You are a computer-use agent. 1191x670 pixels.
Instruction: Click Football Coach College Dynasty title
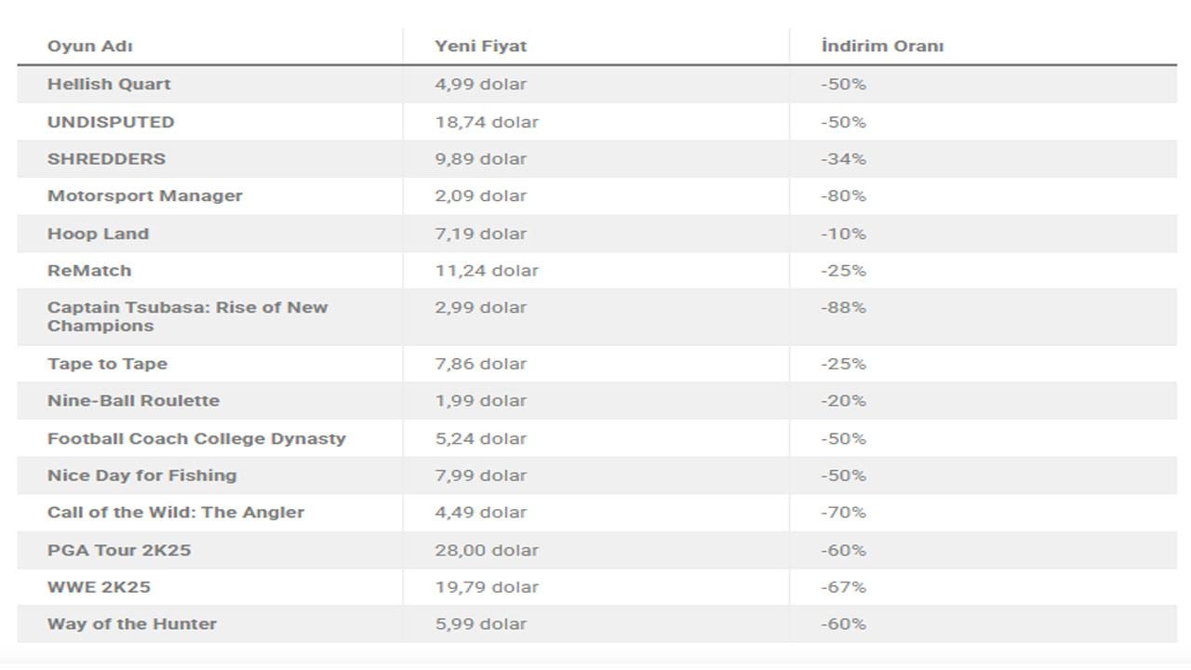coord(196,438)
